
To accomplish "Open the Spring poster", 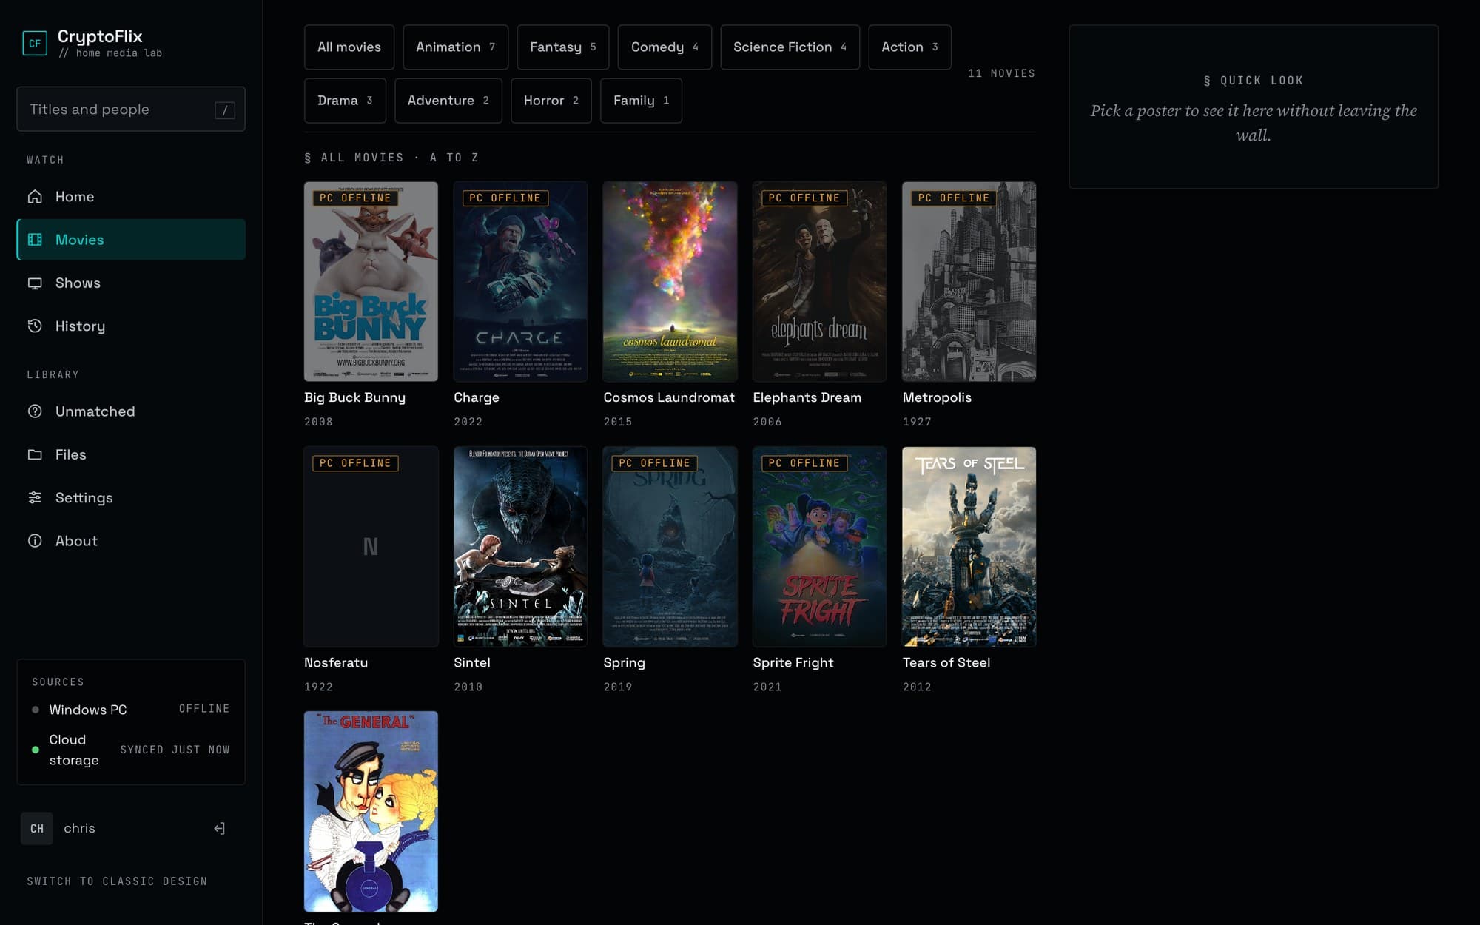I will (670, 546).
